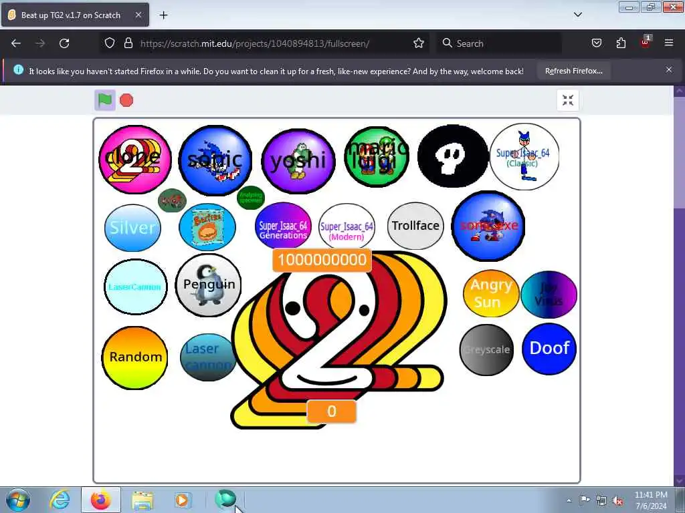The height and width of the screenshot is (513, 685).
Task: Pick the purple 'yoshi' character circle
Action: [x=298, y=161]
